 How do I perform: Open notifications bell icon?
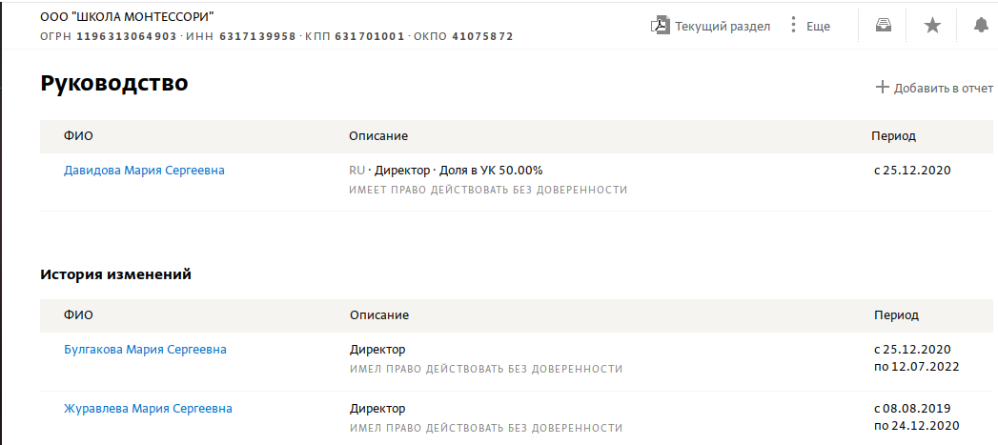[981, 26]
